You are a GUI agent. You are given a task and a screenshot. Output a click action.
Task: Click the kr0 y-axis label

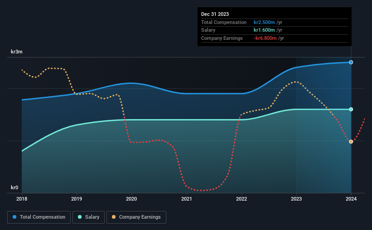point(14,187)
